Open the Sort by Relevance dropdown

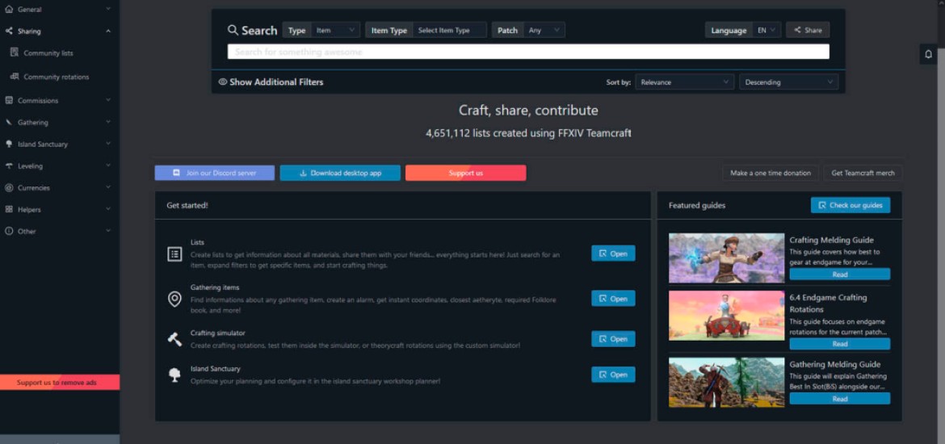point(683,82)
